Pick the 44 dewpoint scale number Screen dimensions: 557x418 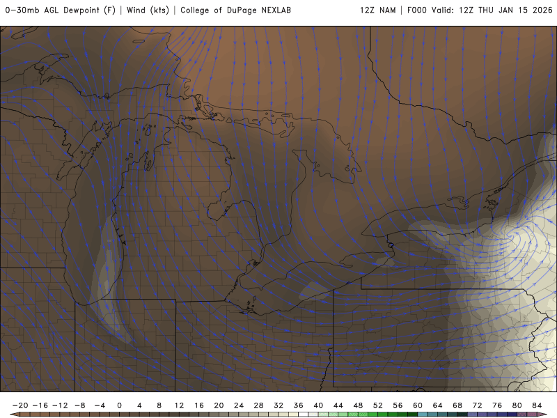(x=338, y=405)
